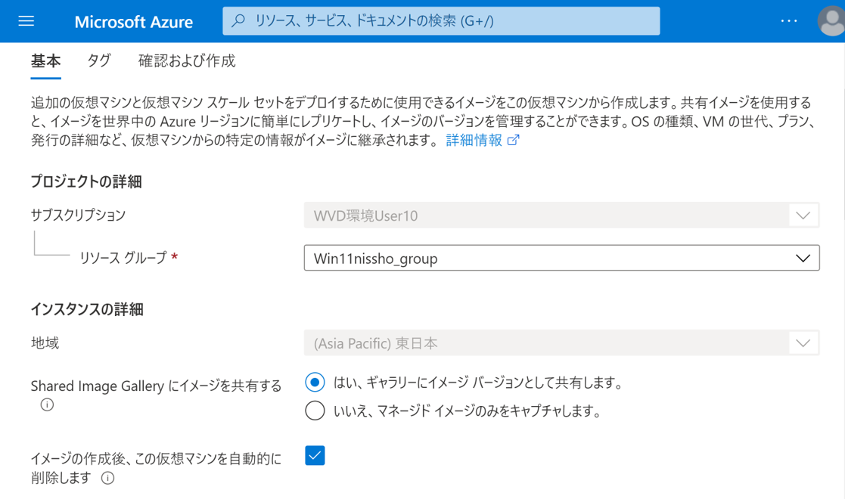Open the 詳細情報 link
Image resolution: width=845 pixels, height=499 pixels.
pyautogui.click(x=474, y=140)
